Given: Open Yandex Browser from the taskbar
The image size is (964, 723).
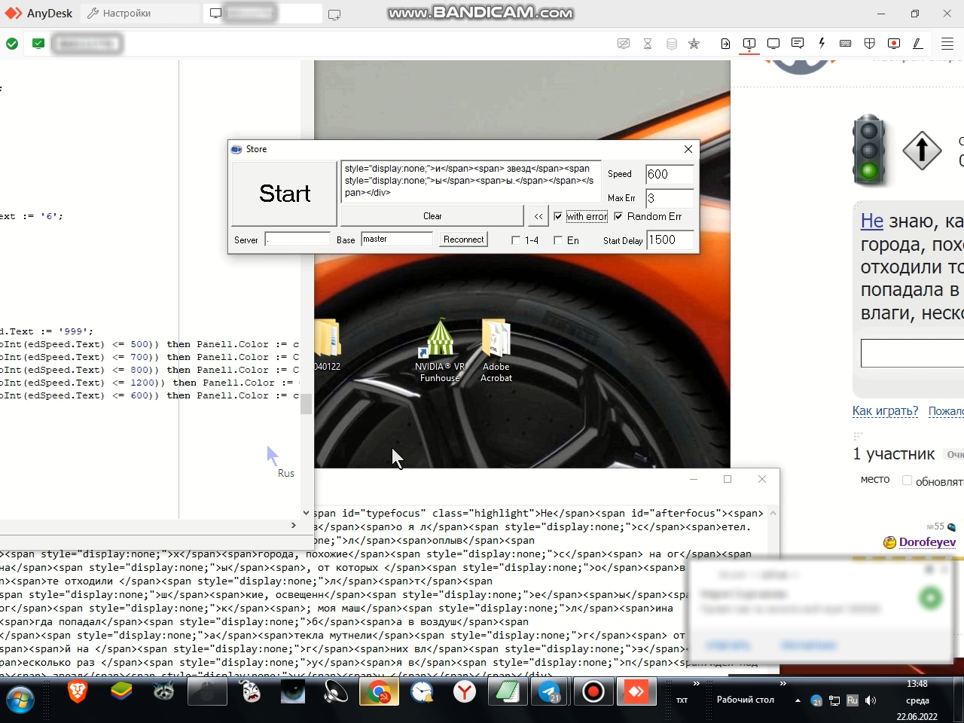Looking at the screenshot, I should [x=465, y=692].
